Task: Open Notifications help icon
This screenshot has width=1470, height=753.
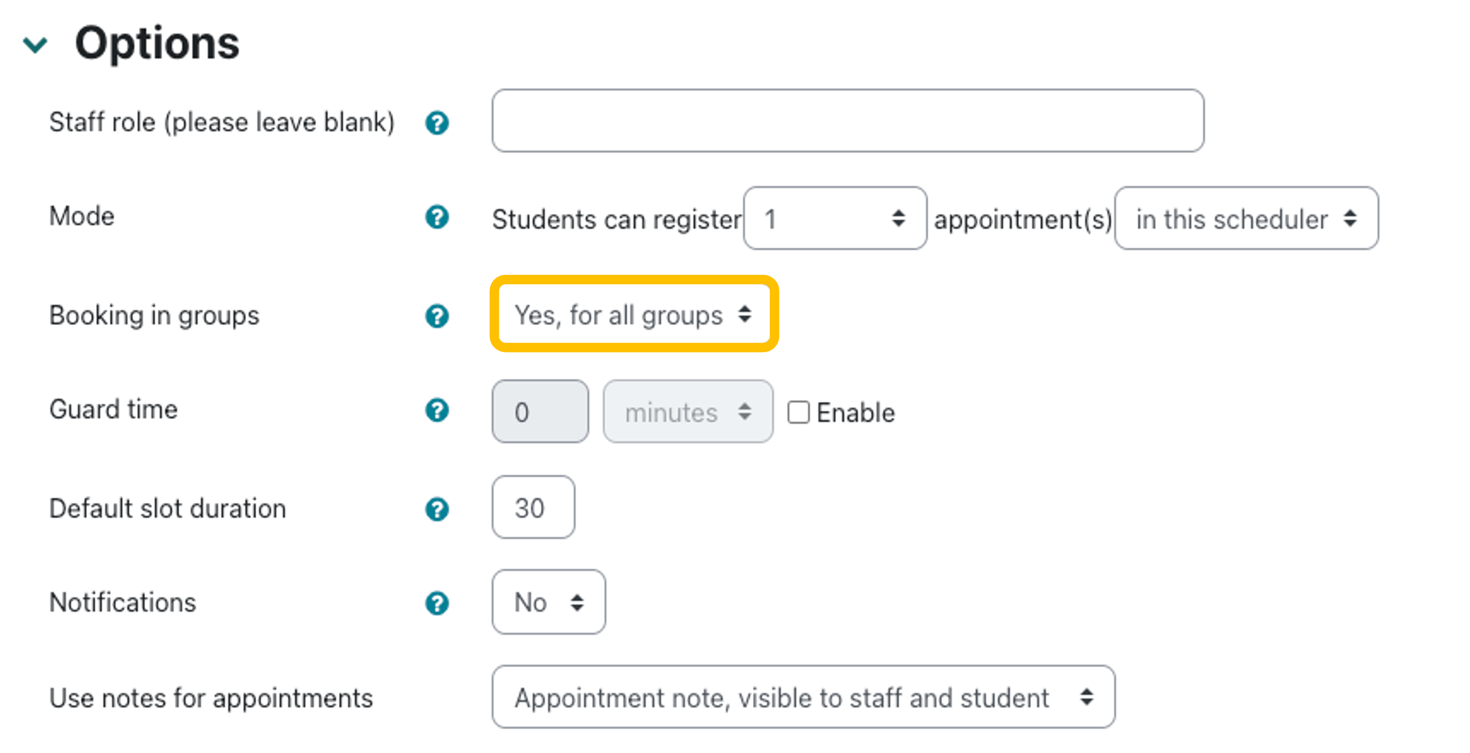Action: coord(437,603)
